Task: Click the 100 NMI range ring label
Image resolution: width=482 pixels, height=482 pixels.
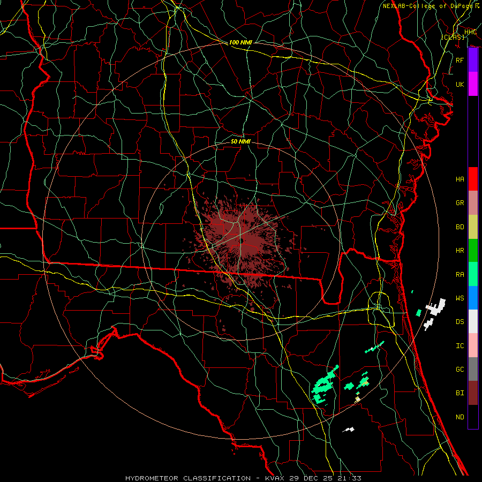Action: point(240,42)
